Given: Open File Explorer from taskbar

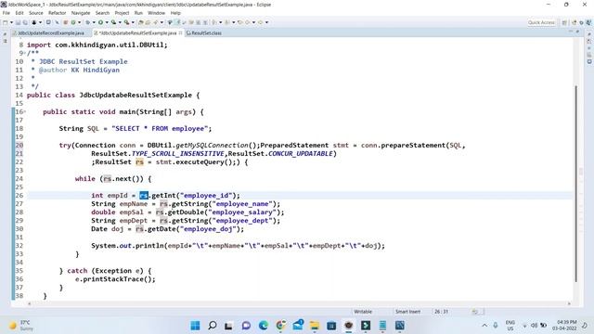Looking at the screenshot, I should [x=315, y=326].
